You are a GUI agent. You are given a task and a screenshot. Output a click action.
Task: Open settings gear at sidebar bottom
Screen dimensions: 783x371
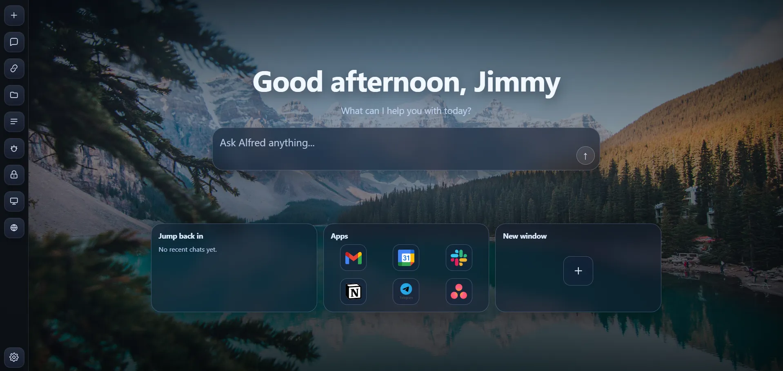14,358
